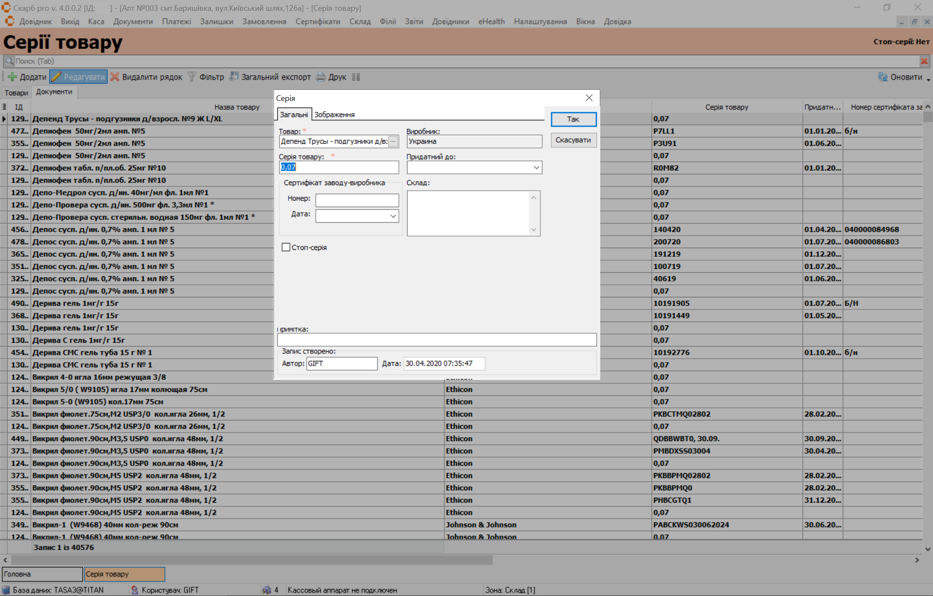The height and width of the screenshot is (596, 933).
Task: Click the Видалити рядок red cross icon
Action: point(115,77)
